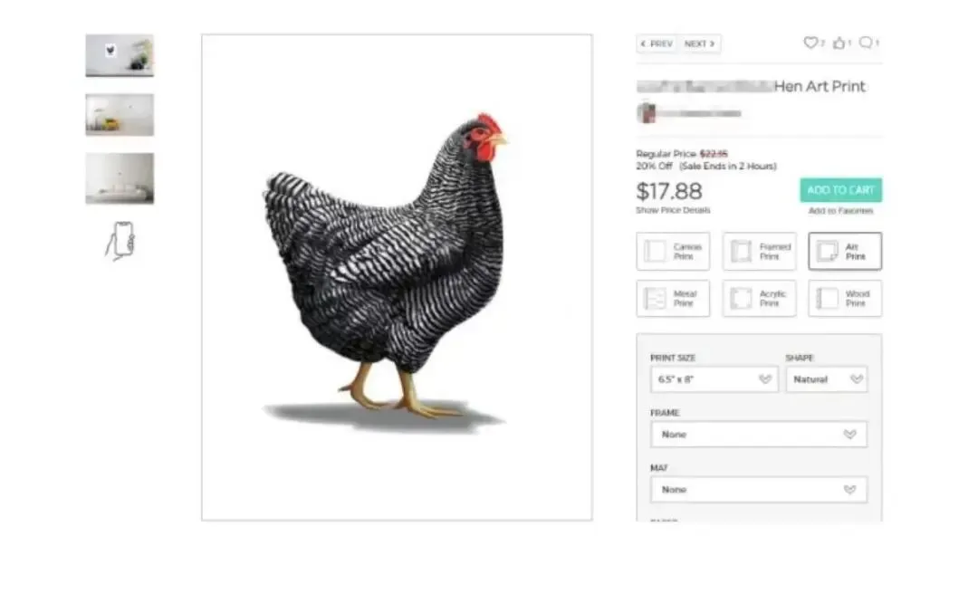Expand the Frame dropdown

(x=759, y=435)
